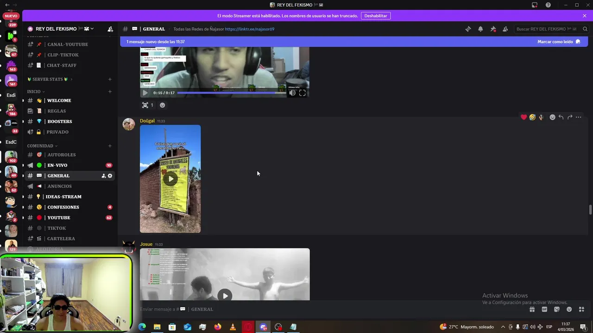Open the CANAL-YOUTUBE channel
This screenshot has width=593, height=333.
click(69, 44)
